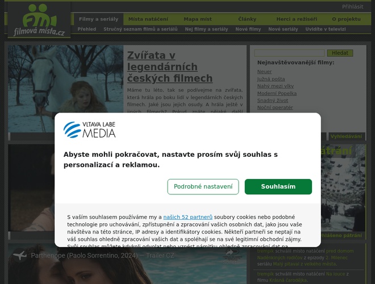Open the Místa natáčení menu

[148, 19]
